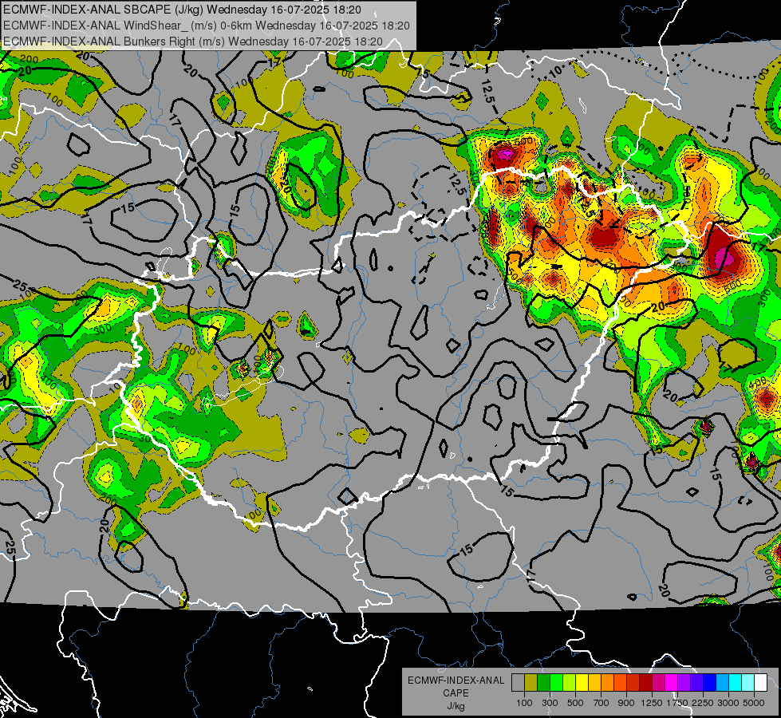This screenshot has height=718, width=781.
Task: Select the bright magenta legend swatch
Action: tap(672, 682)
